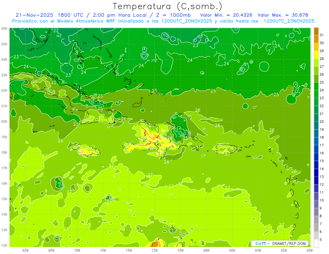The width and height of the screenshot is (329, 254).
Task: Click the legend color band between 20 and 21
Action: tap(316, 118)
